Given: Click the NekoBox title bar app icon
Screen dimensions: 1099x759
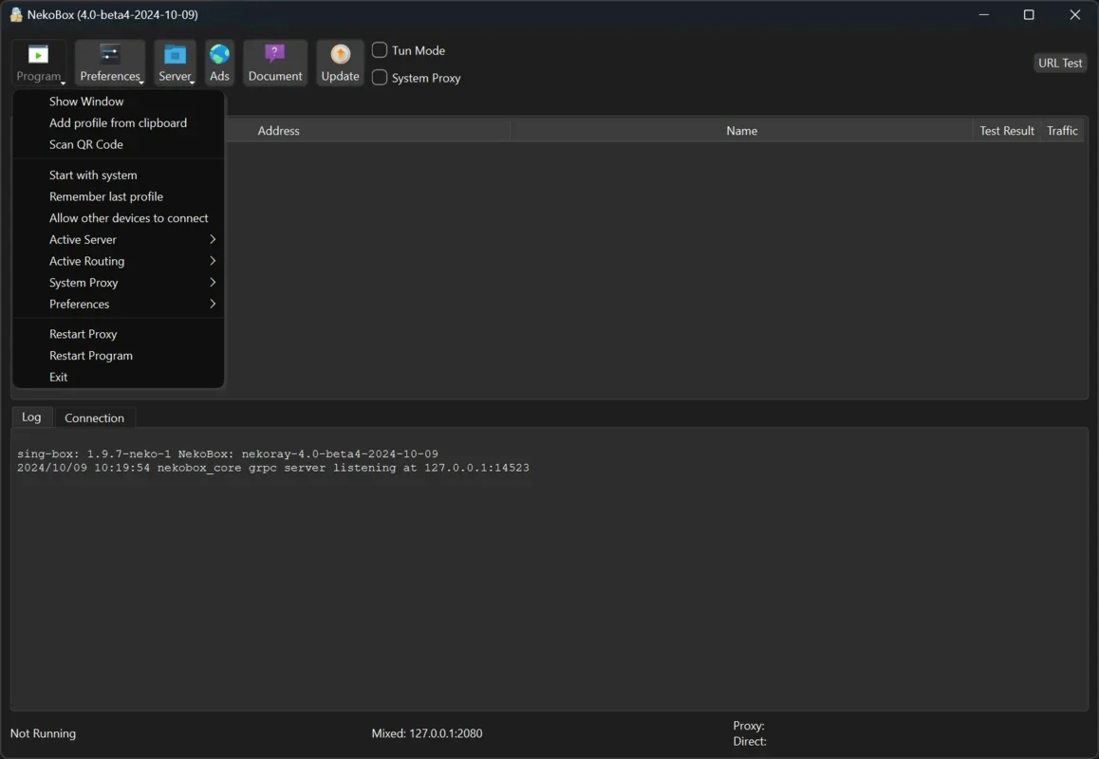Looking at the screenshot, I should pos(16,15).
